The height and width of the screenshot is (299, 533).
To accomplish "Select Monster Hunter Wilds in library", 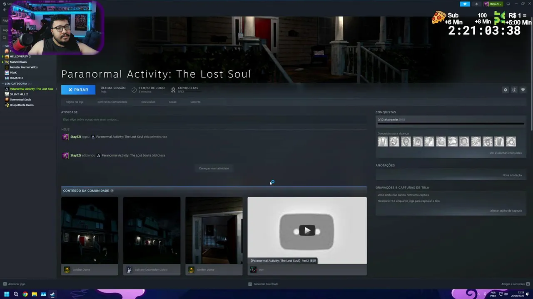I will pyautogui.click(x=23, y=67).
